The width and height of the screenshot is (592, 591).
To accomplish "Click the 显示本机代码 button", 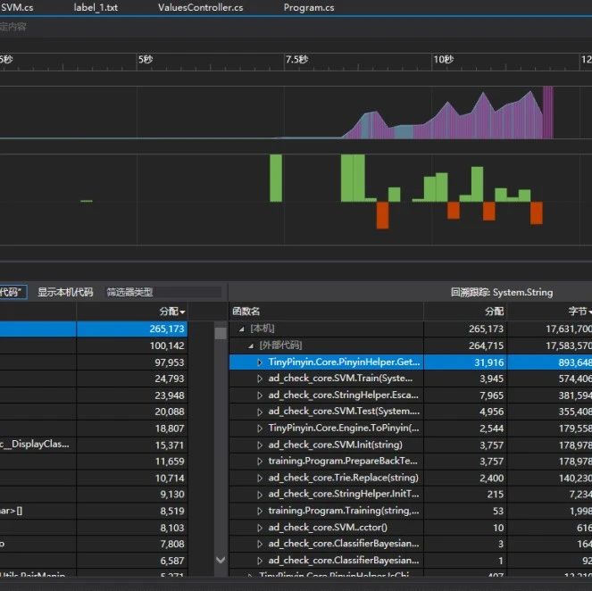I will coord(65,292).
